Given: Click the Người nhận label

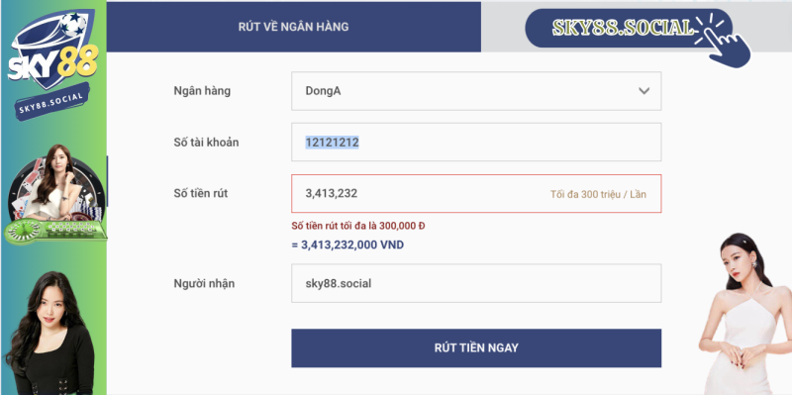Looking at the screenshot, I should 204,283.
